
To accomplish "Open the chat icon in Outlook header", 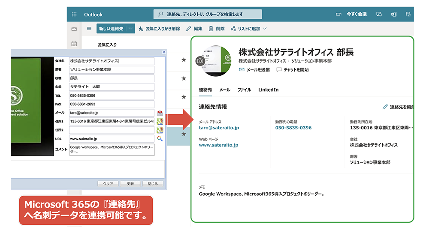I will pos(379,14).
